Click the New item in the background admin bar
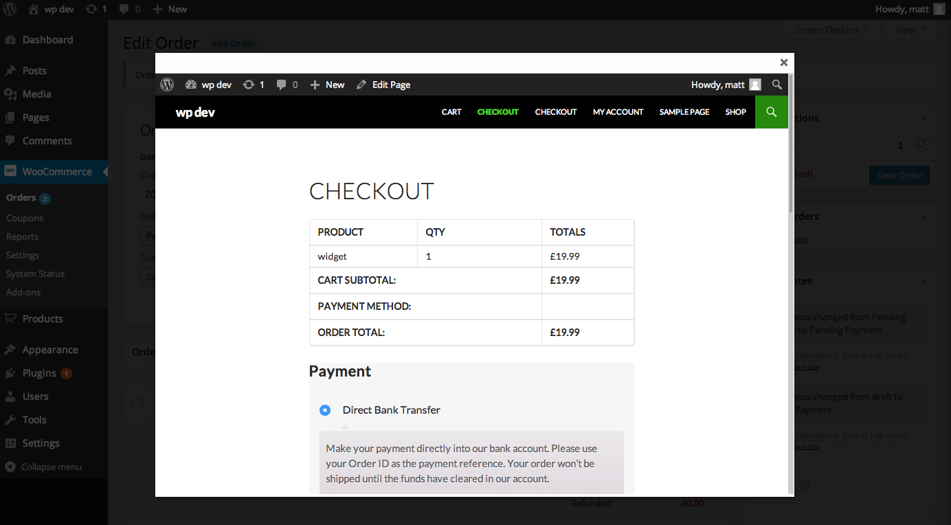This screenshot has height=525, width=951. point(170,9)
